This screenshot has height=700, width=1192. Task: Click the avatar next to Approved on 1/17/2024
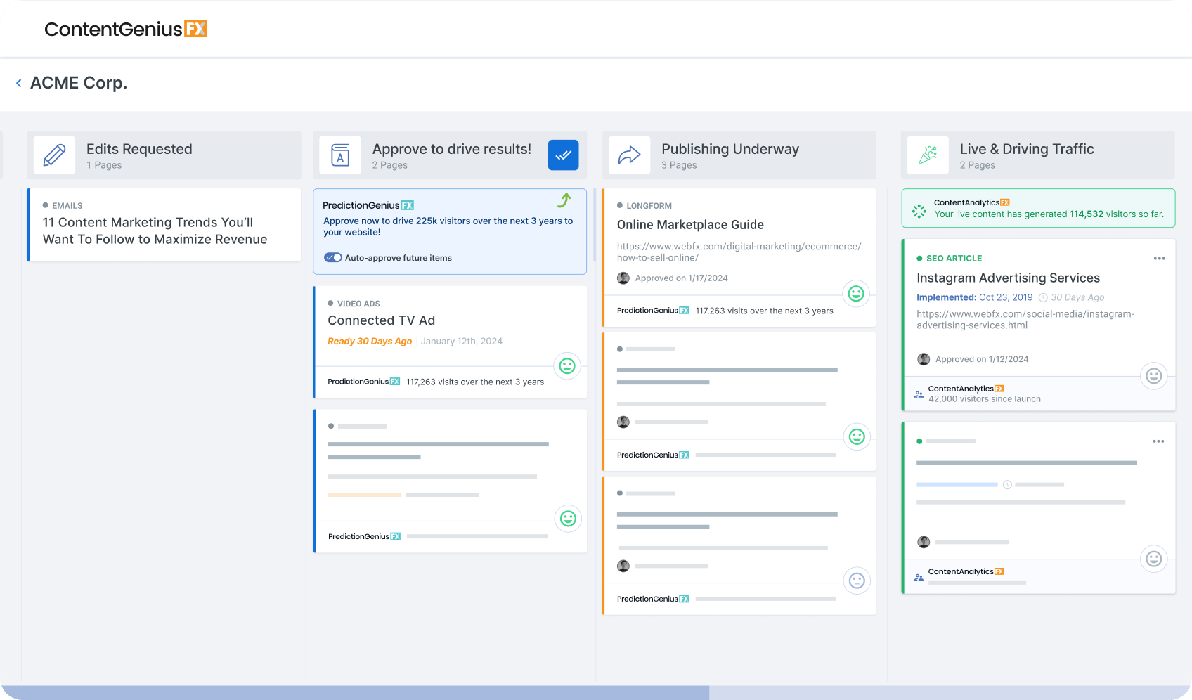coord(623,278)
